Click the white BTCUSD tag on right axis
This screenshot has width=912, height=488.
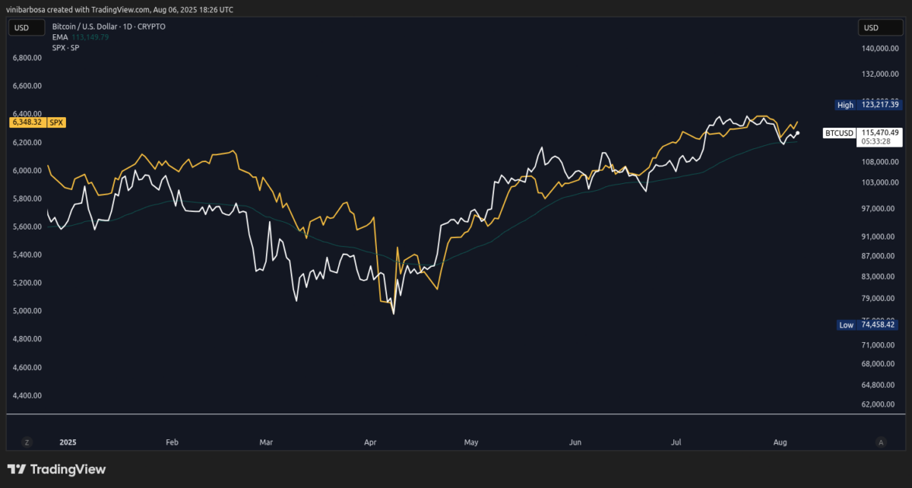[839, 133]
